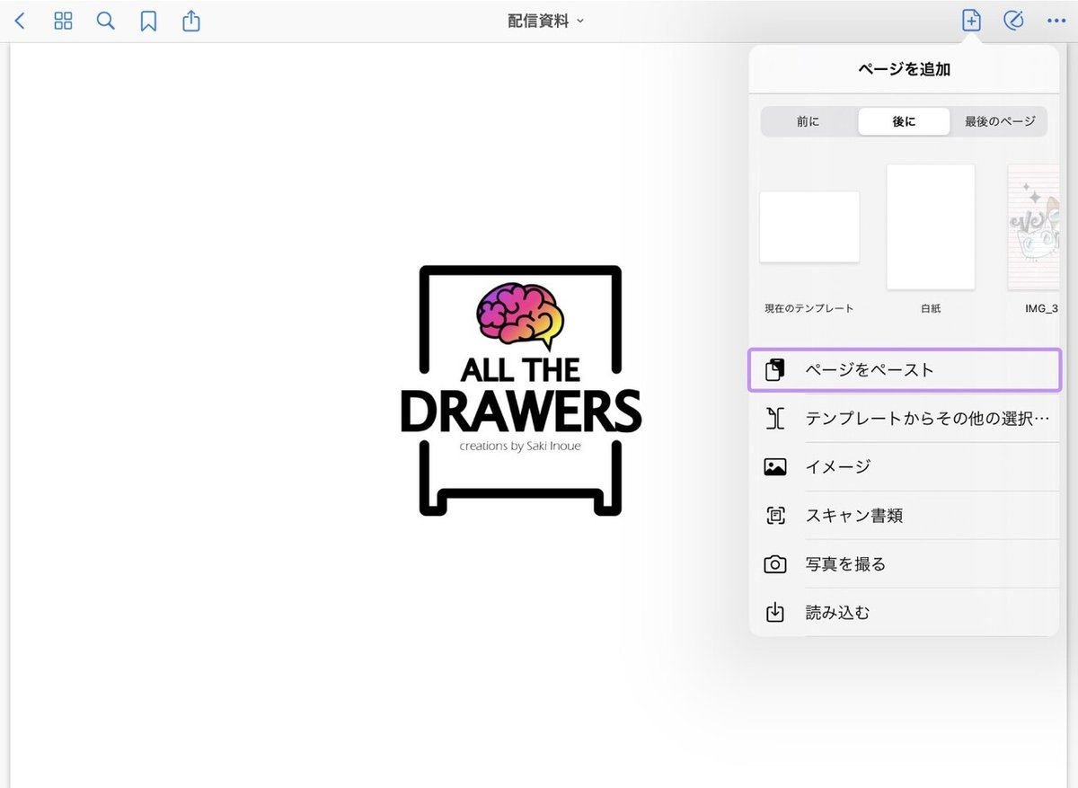Click the add page icon
The image size is (1078, 788).
pyautogui.click(x=971, y=21)
